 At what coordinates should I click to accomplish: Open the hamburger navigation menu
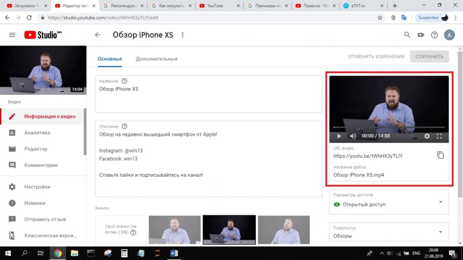click(12, 35)
